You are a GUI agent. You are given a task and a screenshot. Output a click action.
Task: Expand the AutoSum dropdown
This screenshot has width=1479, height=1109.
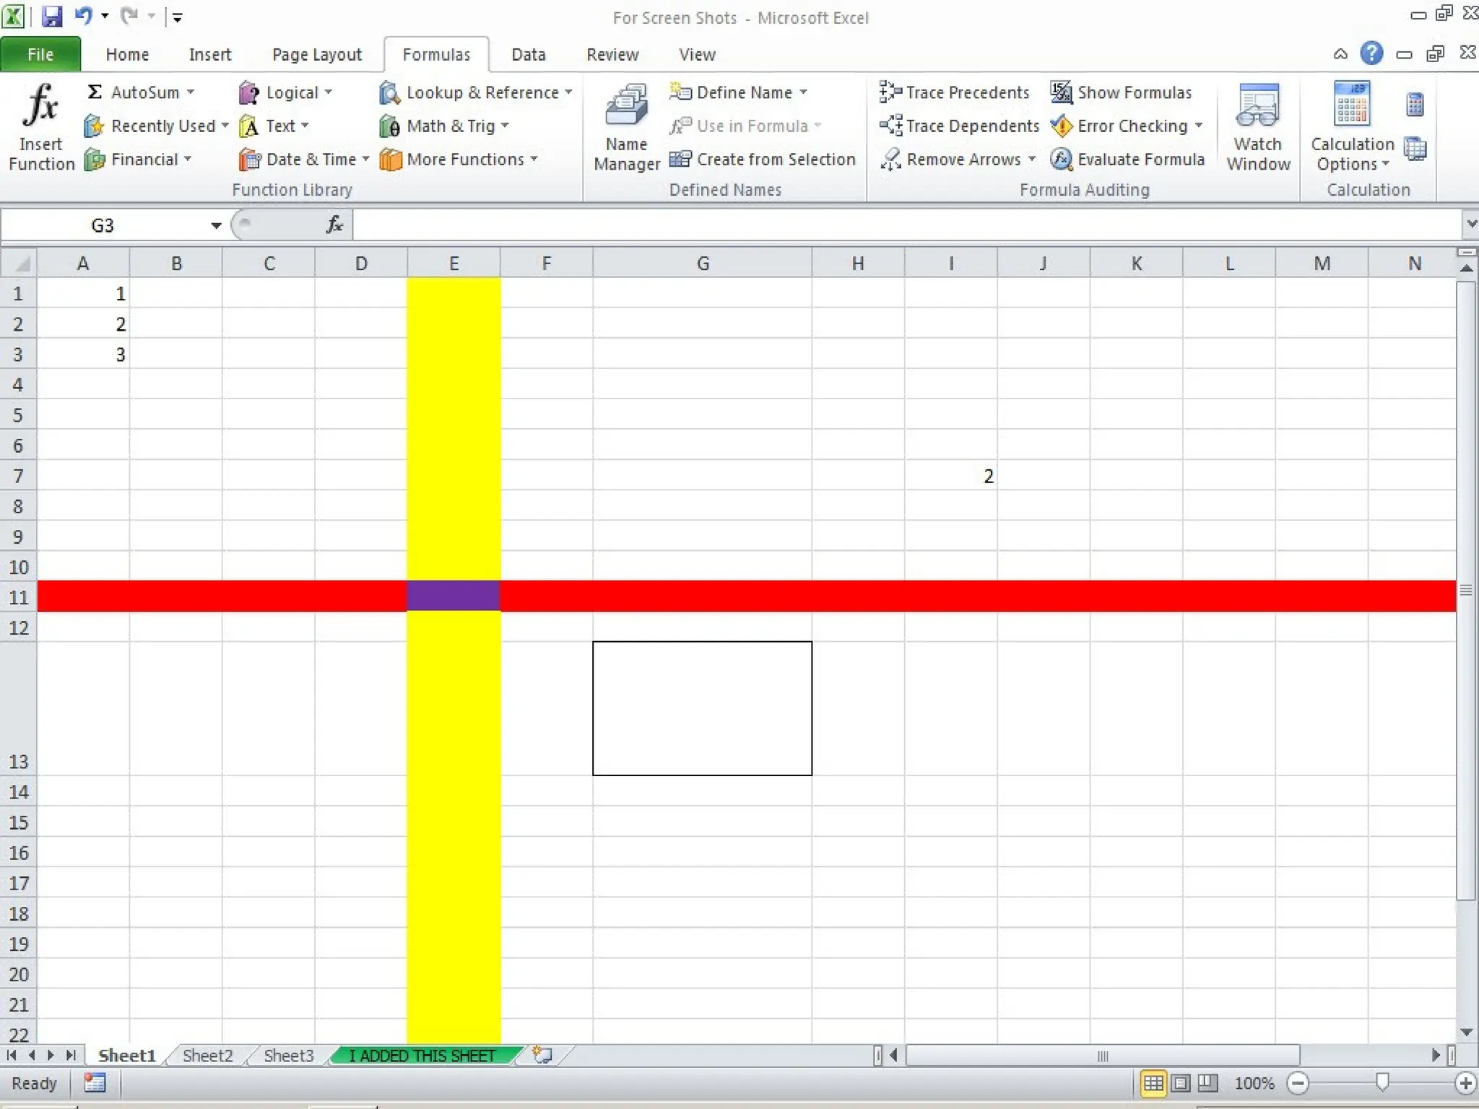[x=191, y=92]
